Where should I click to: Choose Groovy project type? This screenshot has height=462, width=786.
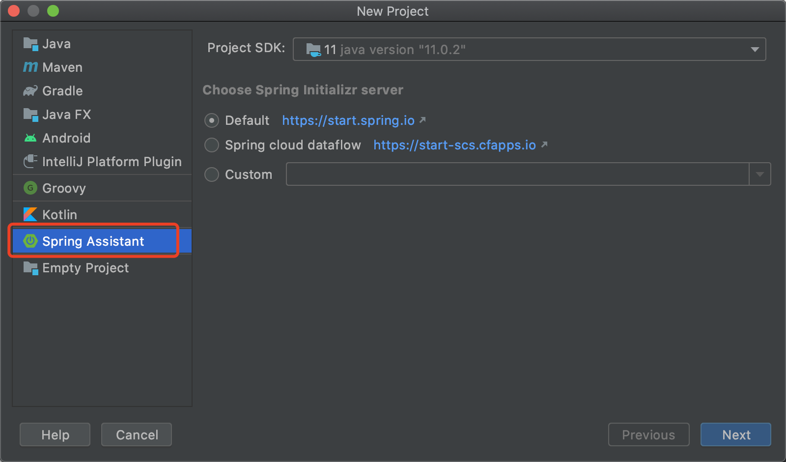(x=102, y=188)
